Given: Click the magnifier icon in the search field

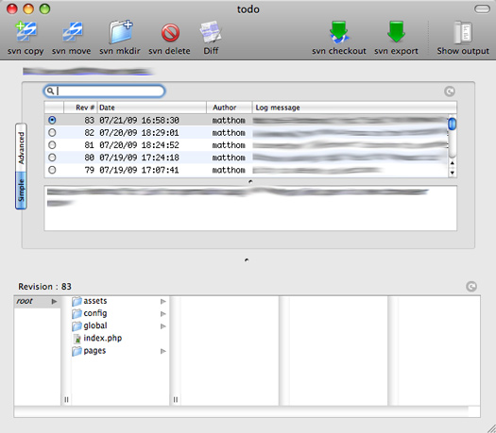Looking at the screenshot, I should tap(50, 91).
